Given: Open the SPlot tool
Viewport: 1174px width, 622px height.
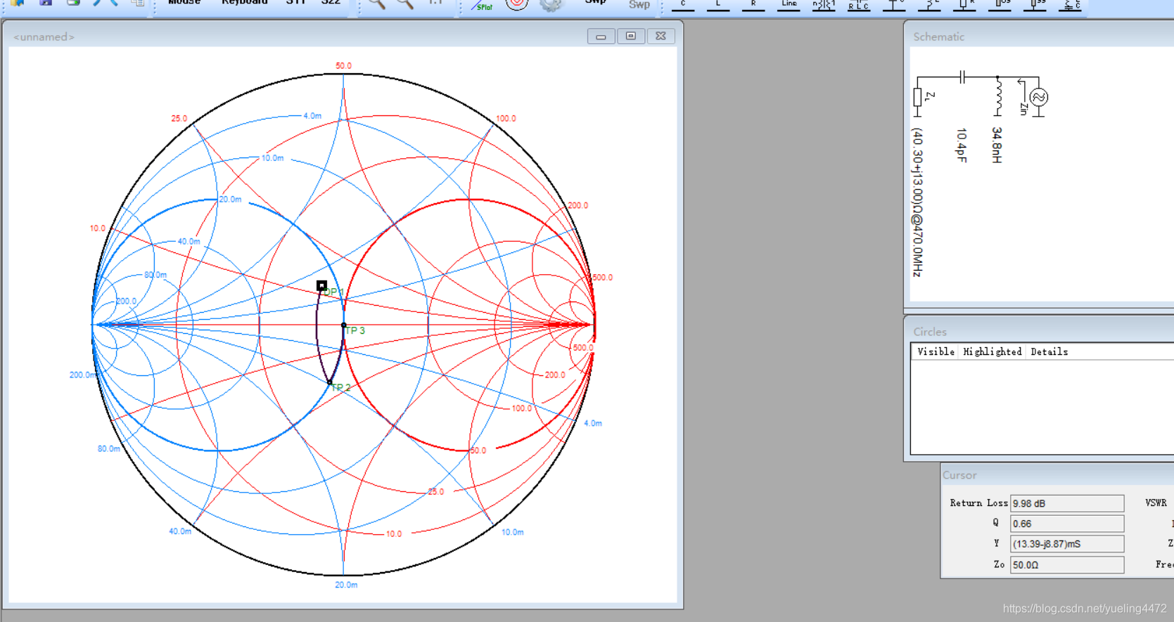Looking at the screenshot, I should coord(483,6).
